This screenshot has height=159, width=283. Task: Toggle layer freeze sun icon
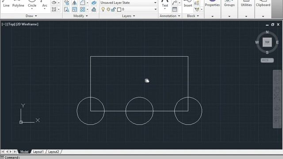point(108,9)
